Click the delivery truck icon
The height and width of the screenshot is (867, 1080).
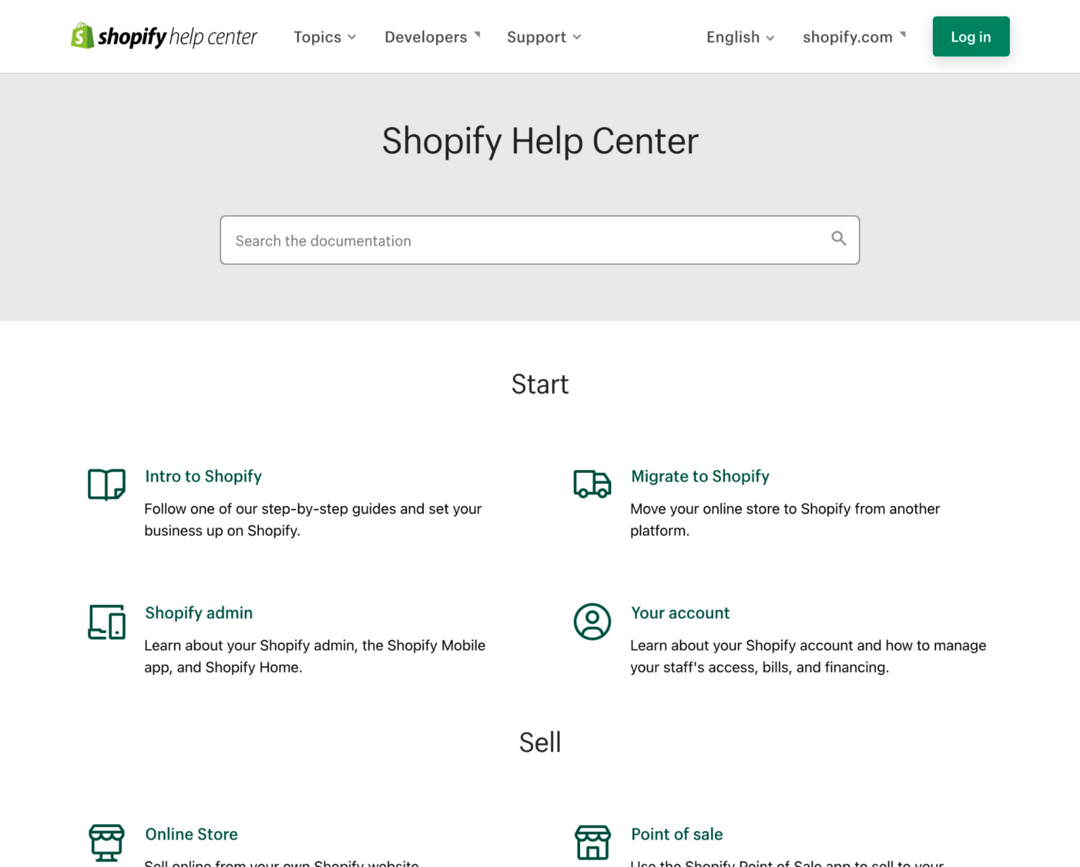(592, 484)
